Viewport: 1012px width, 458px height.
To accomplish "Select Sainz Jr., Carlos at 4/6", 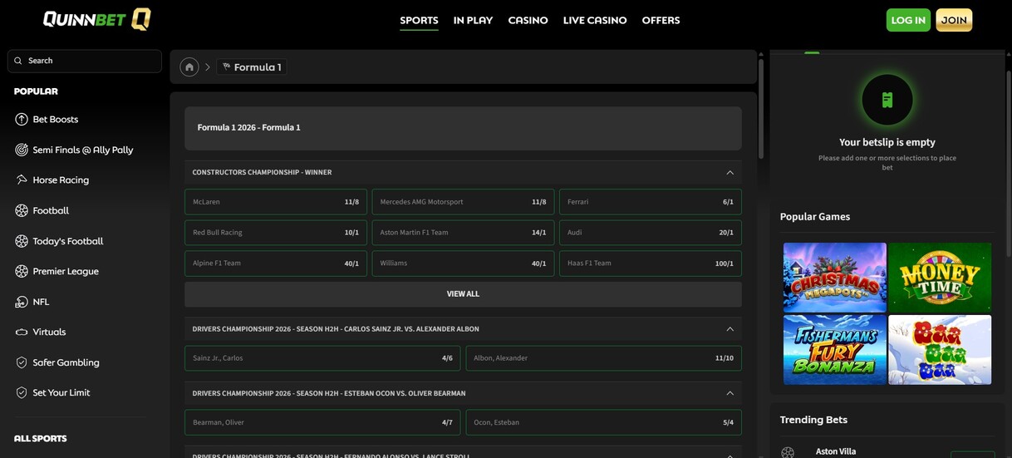I will (x=322, y=358).
